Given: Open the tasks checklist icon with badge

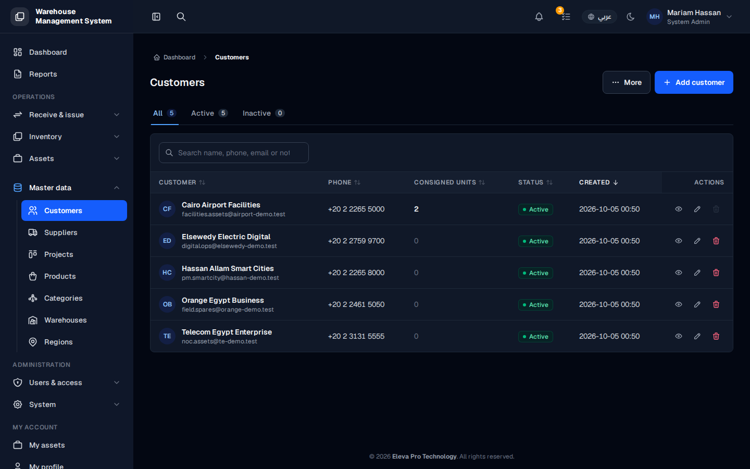Looking at the screenshot, I should (x=566, y=17).
